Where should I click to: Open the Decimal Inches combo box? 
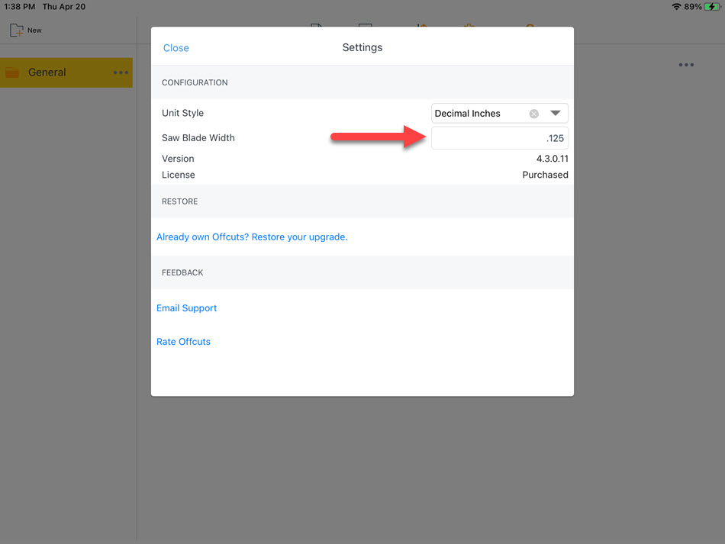[499, 113]
